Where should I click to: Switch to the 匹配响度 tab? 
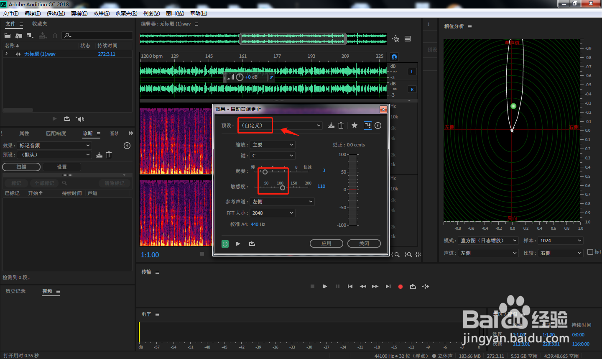coord(56,133)
